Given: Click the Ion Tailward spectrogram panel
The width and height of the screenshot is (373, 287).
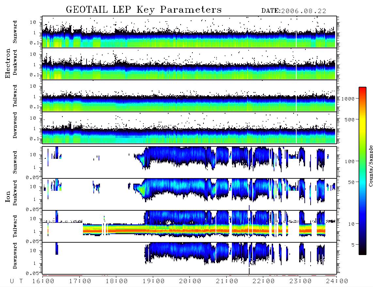Looking at the screenshot, I should click(x=189, y=226).
